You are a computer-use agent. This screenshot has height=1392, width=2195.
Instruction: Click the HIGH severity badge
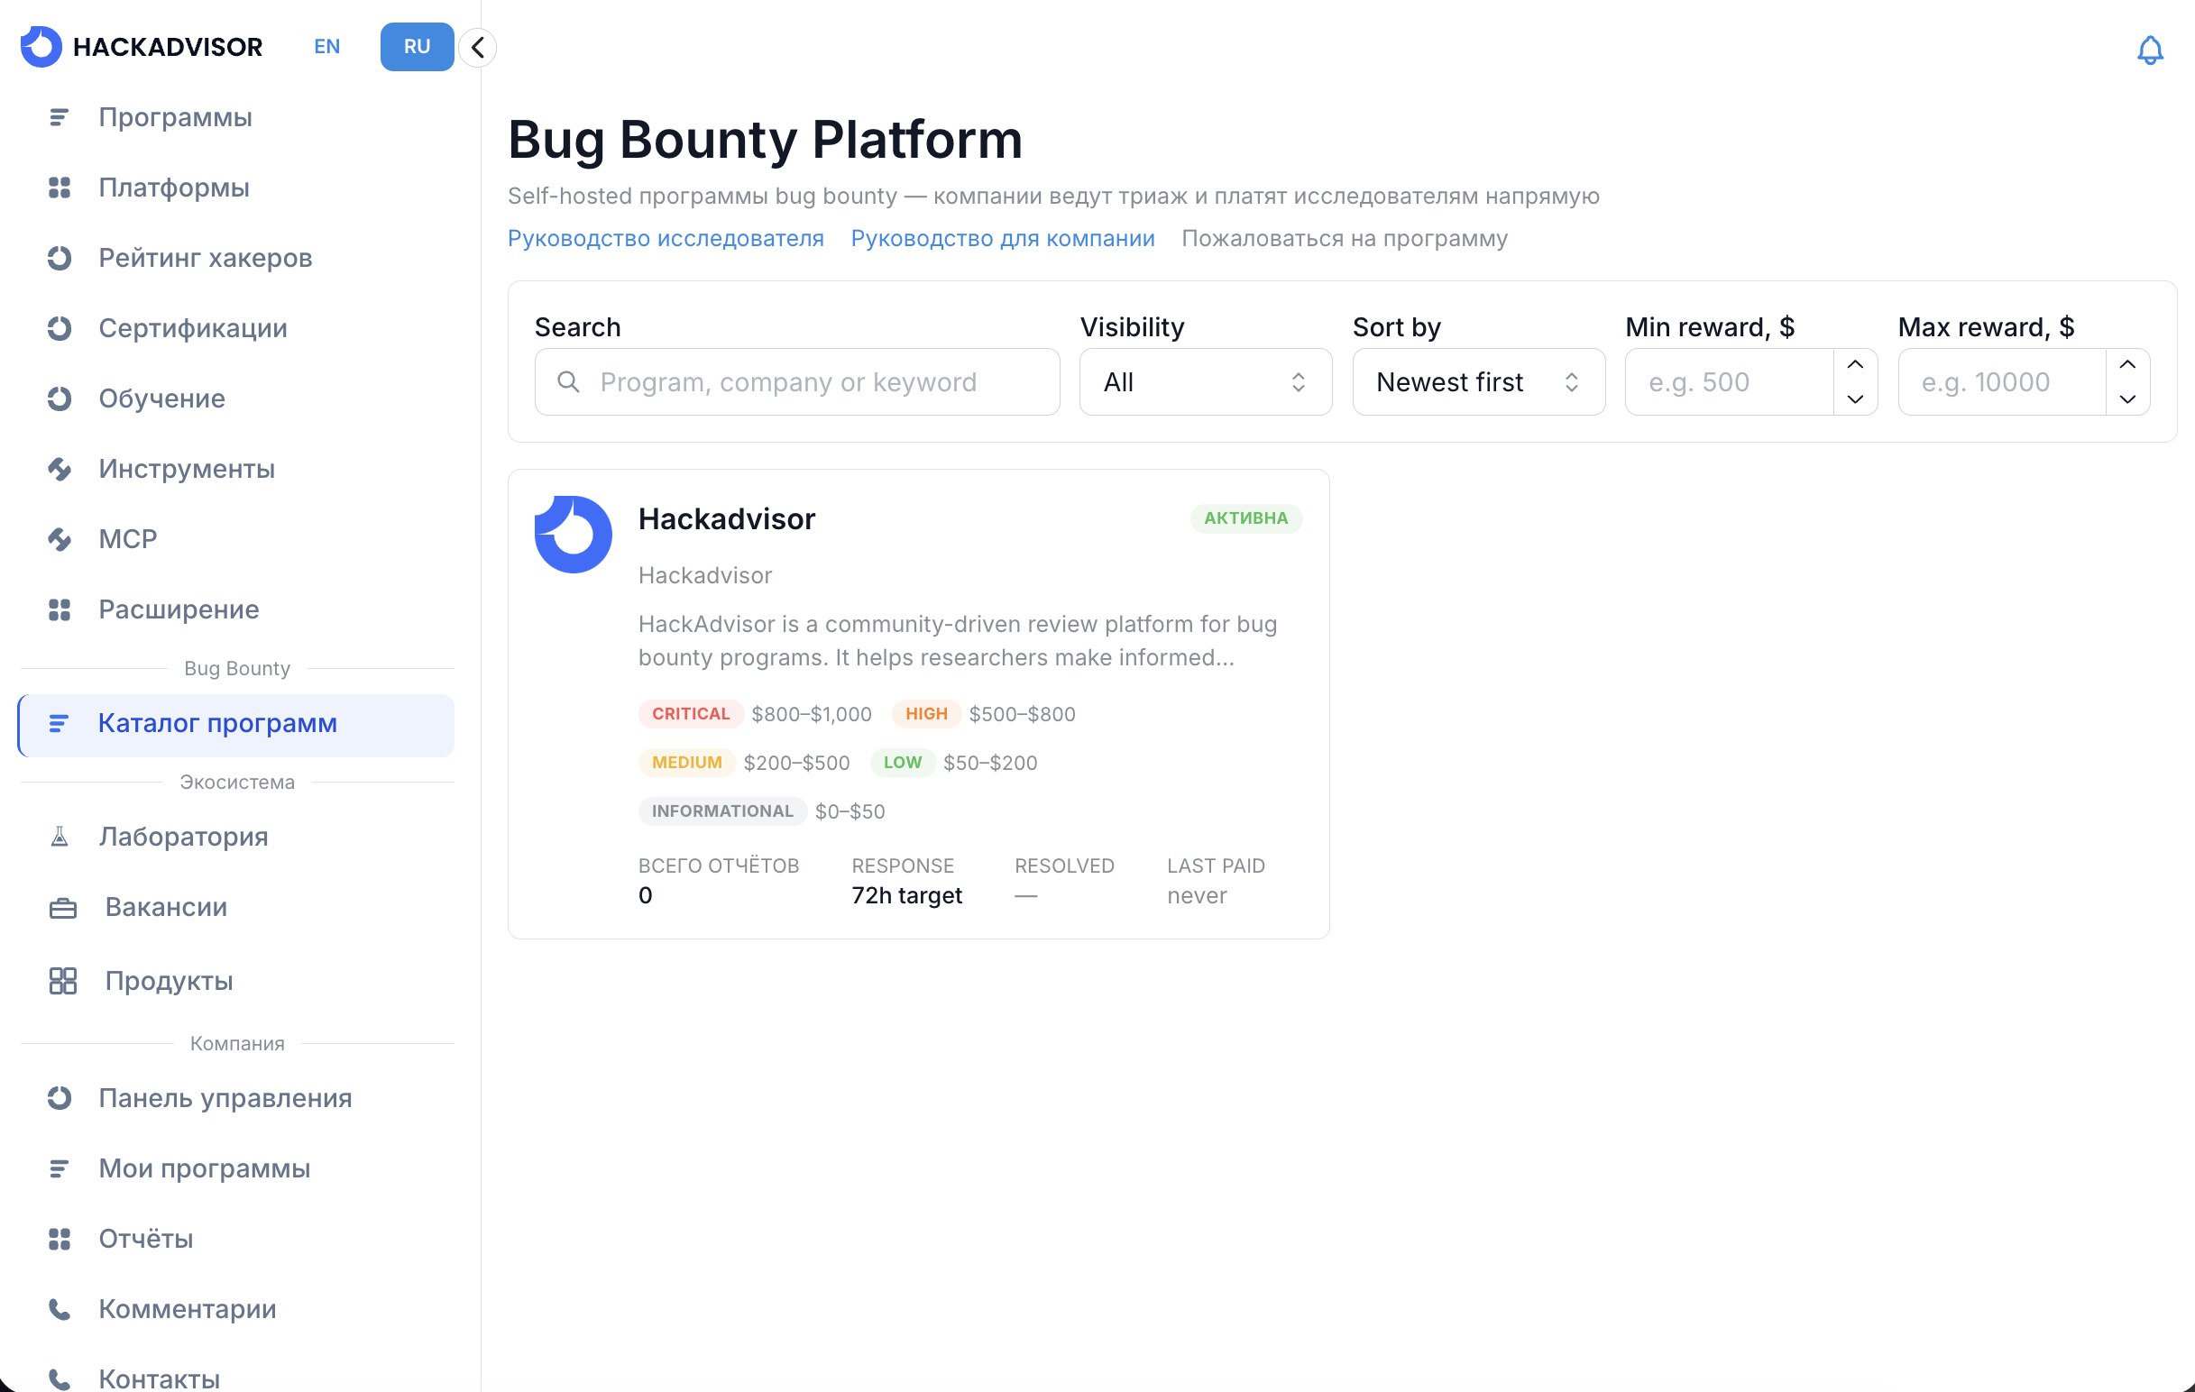tap(926, 714)
